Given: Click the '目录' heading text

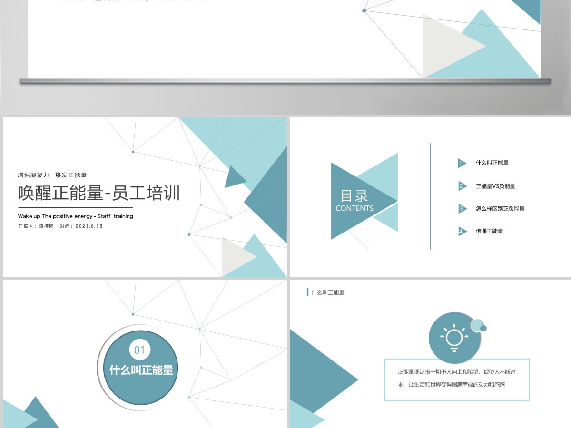Looking at the screenshot, I should [x=354, y=196].
